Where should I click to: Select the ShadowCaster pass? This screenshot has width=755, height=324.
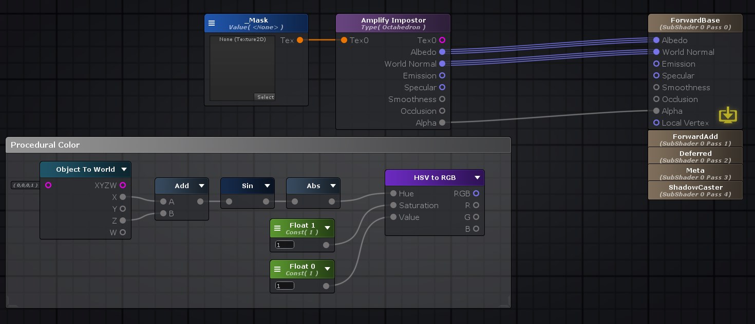click(x=695, y=190)
